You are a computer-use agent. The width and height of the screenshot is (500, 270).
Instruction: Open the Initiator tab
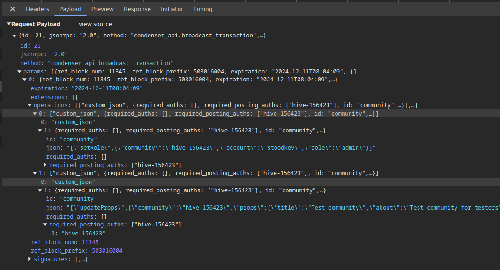(x=172, y=9)
